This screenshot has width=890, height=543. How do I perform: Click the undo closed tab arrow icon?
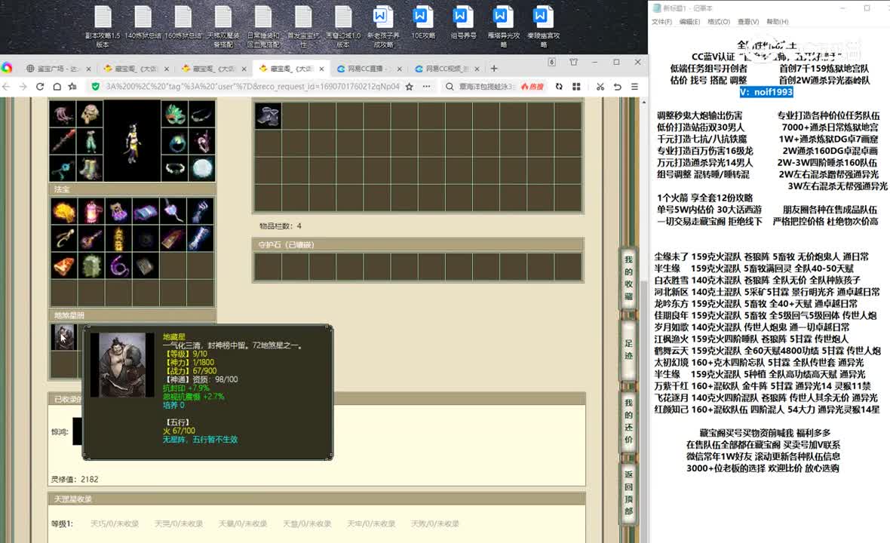[617, 86]
